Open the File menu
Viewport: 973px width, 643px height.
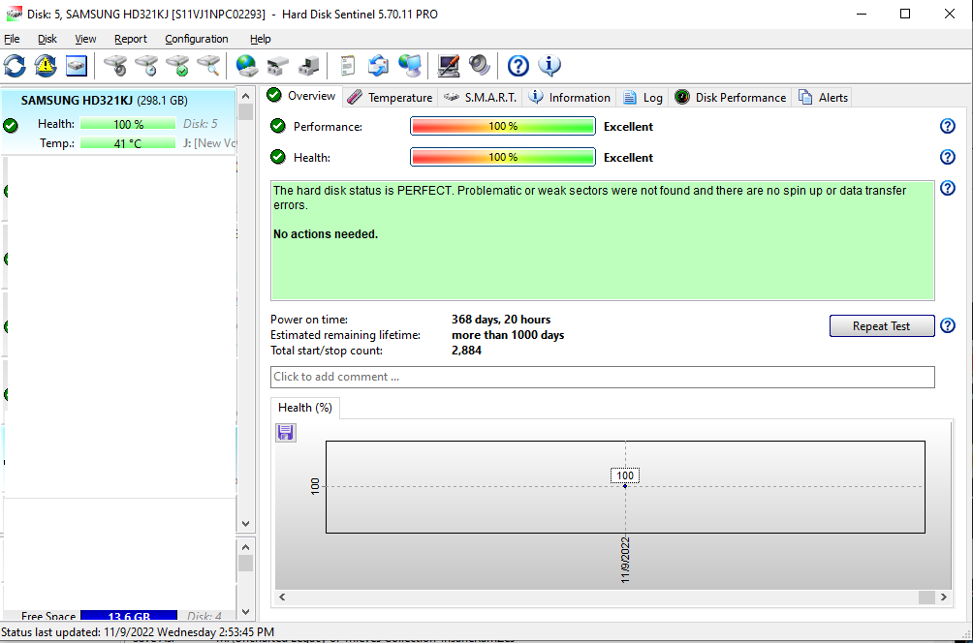12,39
